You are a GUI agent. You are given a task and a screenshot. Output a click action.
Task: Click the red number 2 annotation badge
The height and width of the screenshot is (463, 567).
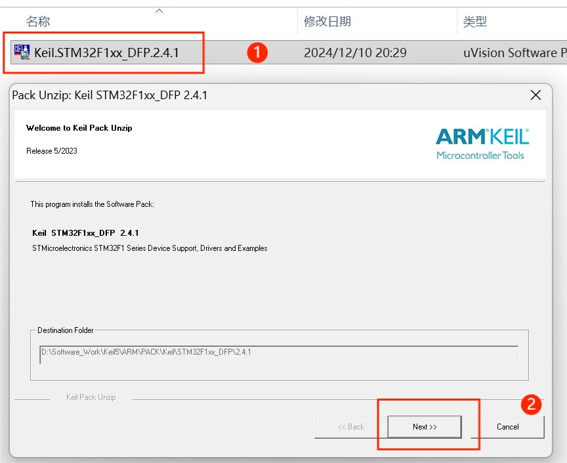click(531, 405)
